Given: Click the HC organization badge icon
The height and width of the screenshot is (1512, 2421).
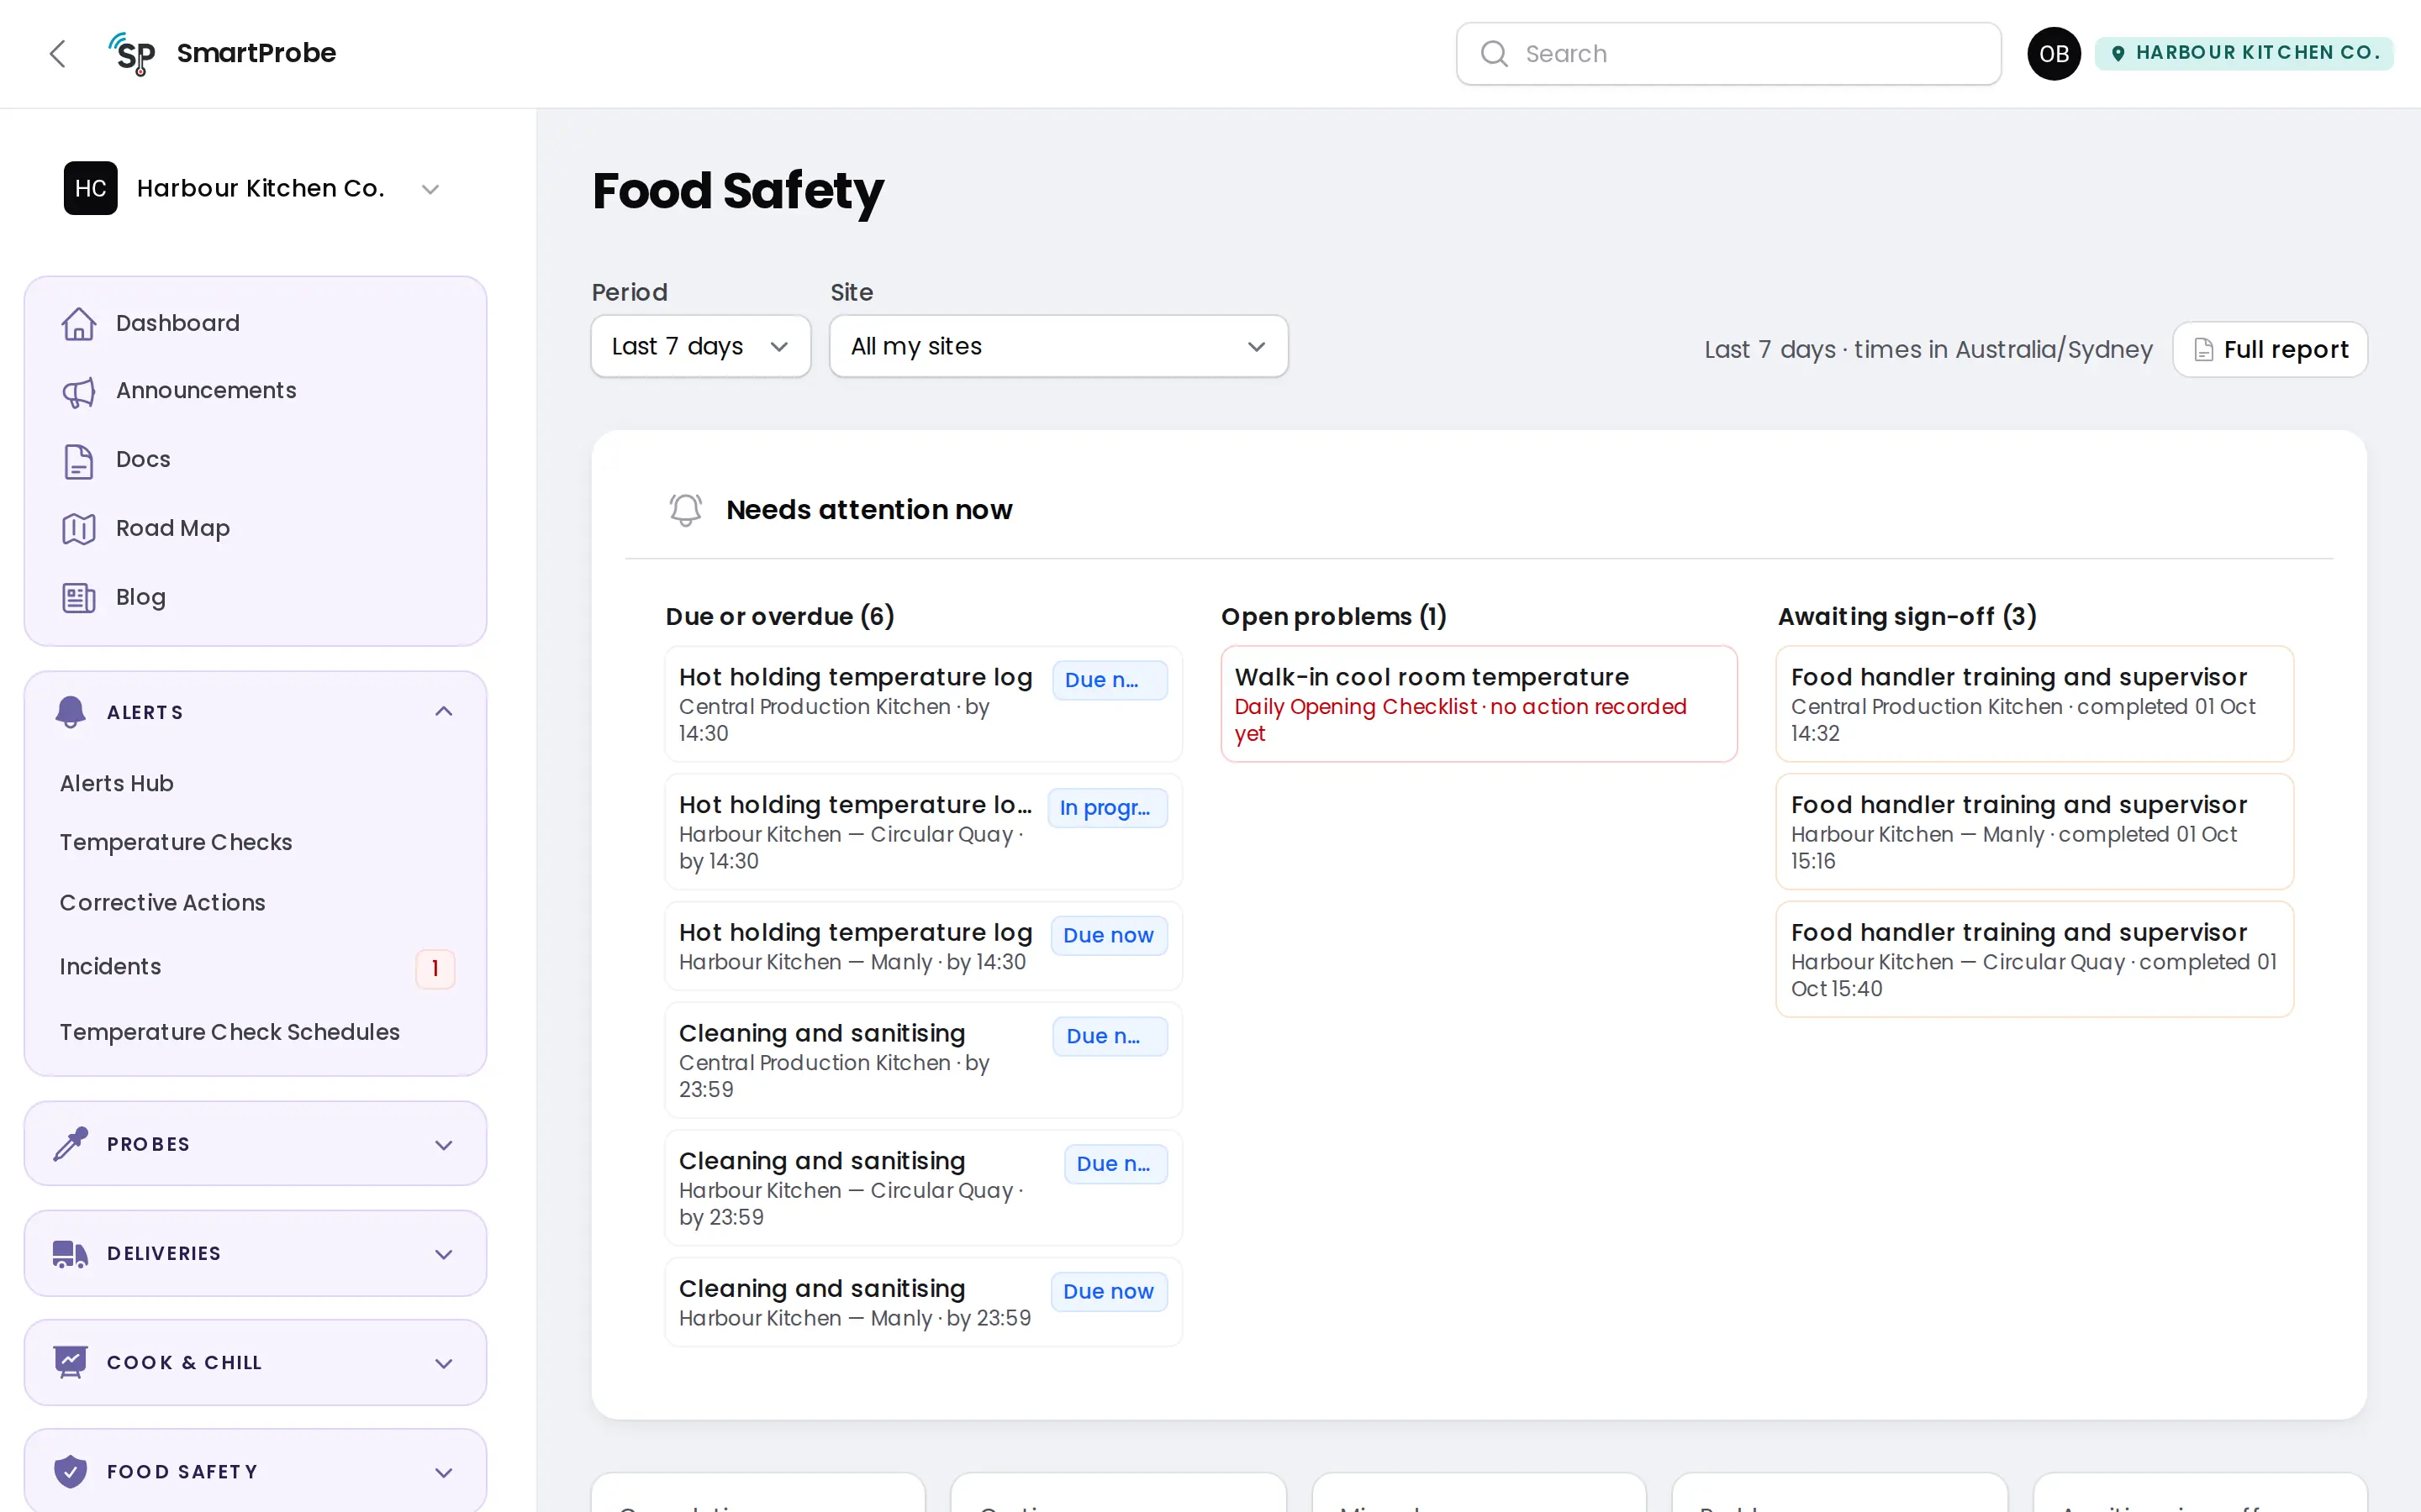Looking at the screenshot, I should (x=91, y=188).
